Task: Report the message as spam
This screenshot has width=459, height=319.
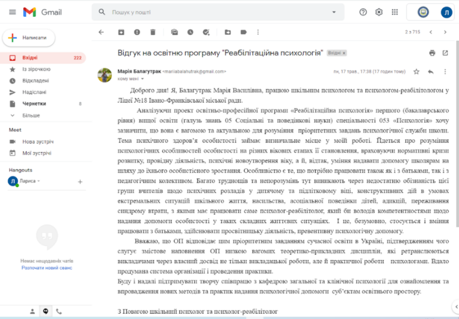Action: click(x=137, y=32)
